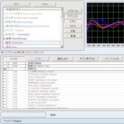The width and height of the screenshot is (124, 124).
Task: Click the 反転 button
Action: pyautogui.click(x=73, y=31)
